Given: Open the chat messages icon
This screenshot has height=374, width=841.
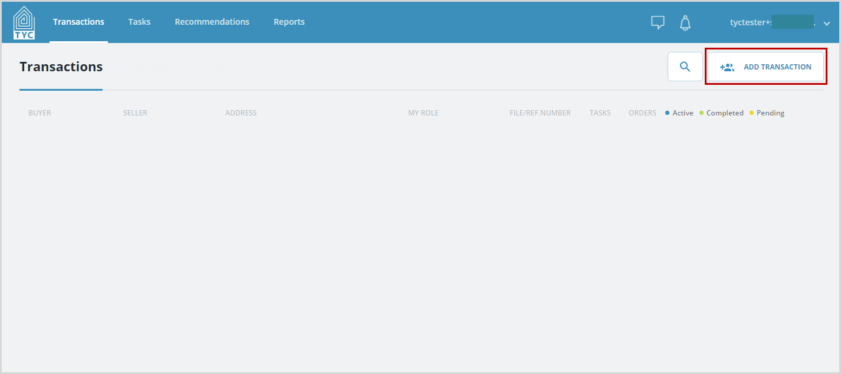Looking at the screenshot, I should click(658, 22).
